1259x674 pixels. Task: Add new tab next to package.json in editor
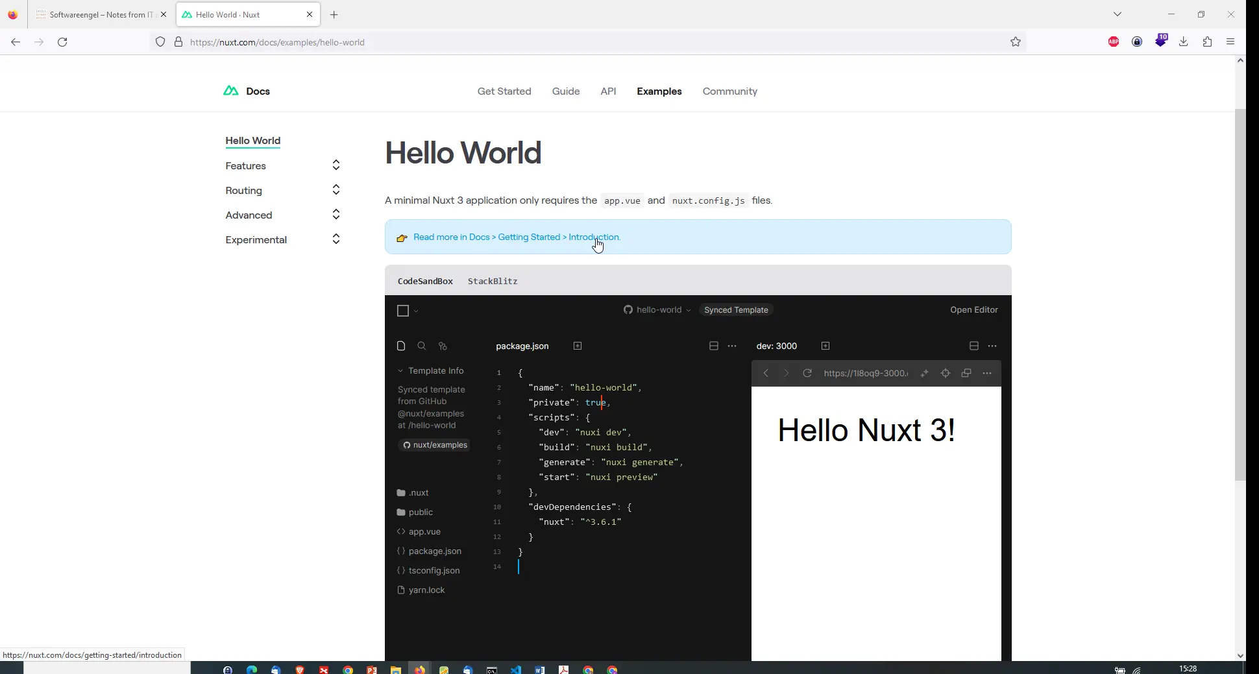(578, 346)
